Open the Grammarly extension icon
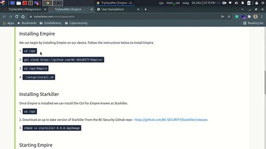The image size is (266, 149). point(237,17)
